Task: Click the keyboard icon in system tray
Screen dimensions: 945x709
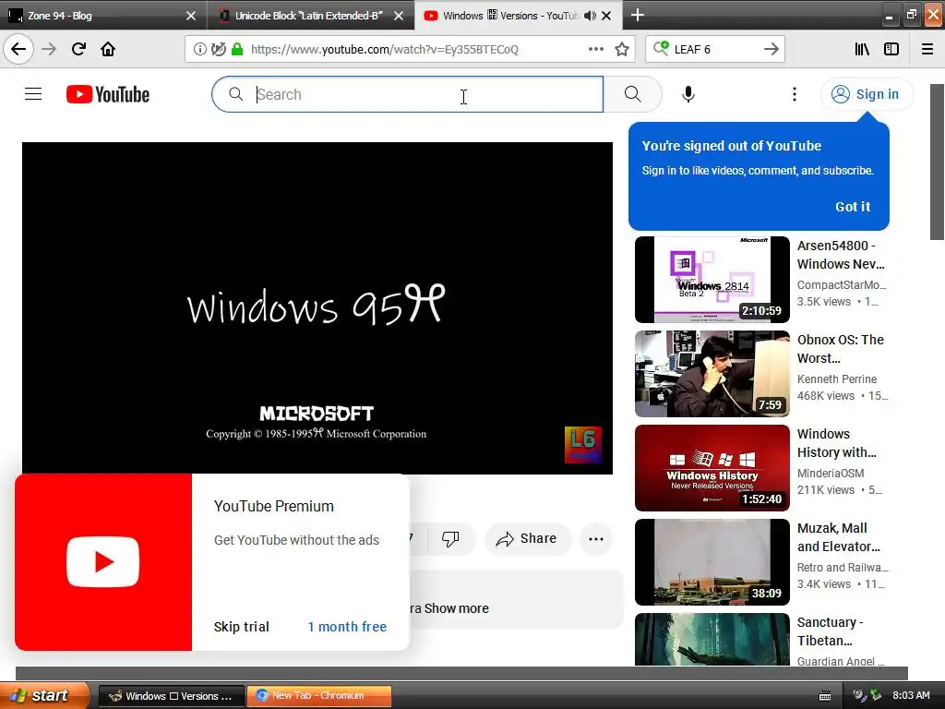Action: click(x=825, y=696)
